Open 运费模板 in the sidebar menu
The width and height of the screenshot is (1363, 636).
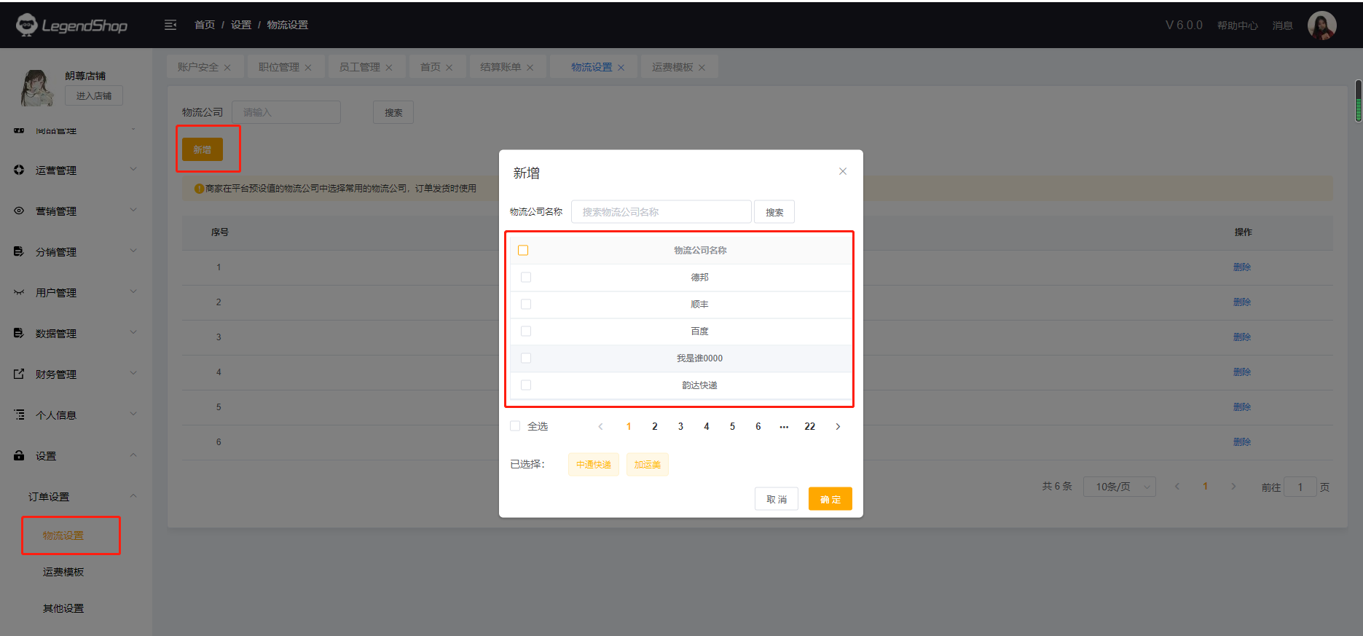pyautogui.click(x=63, y=572)
